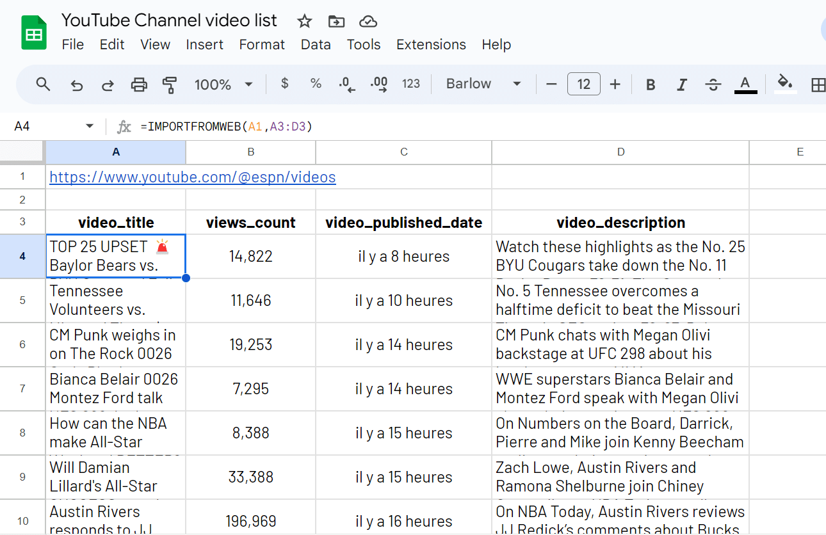
Task: Increase font size with plus button
Action: pyautogui.click(x=615, y=84)
